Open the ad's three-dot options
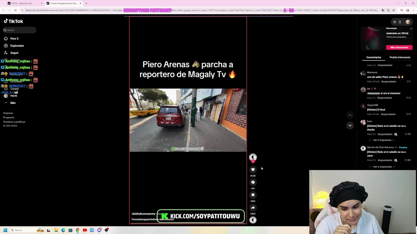This screenshot has height=234, width=417. pos(411,28)
